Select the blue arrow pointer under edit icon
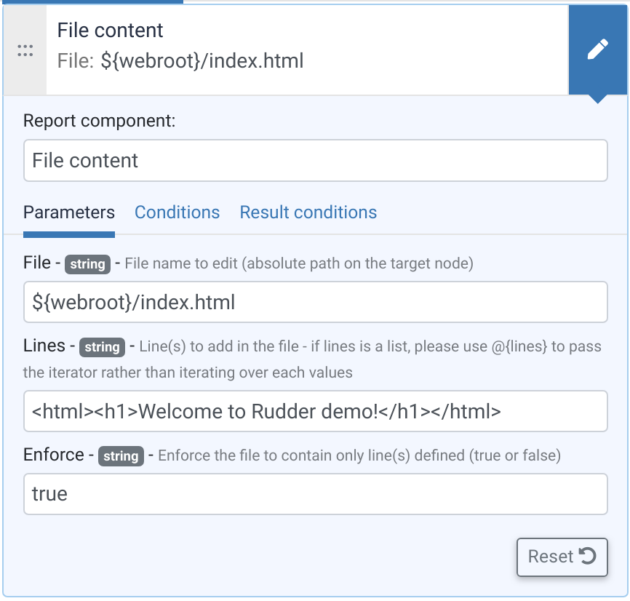Screen dimensions: 630x601 [x=598, y=95]
